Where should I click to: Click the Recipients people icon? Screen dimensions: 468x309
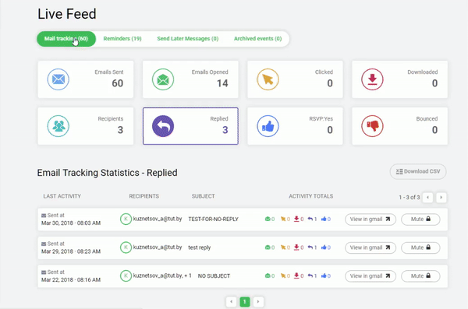pos(58,126)
